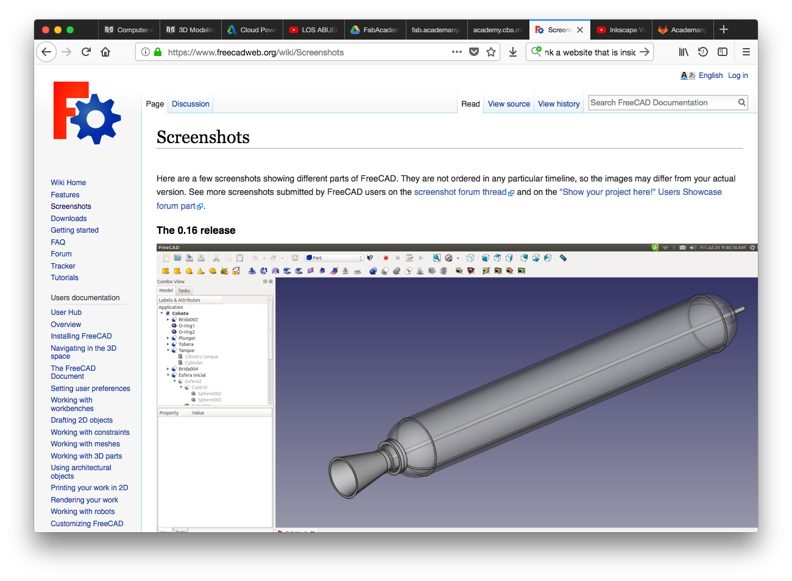This screenshot has height=581, width=792.
Task: Open the Features page link
Action: point(65,195)
